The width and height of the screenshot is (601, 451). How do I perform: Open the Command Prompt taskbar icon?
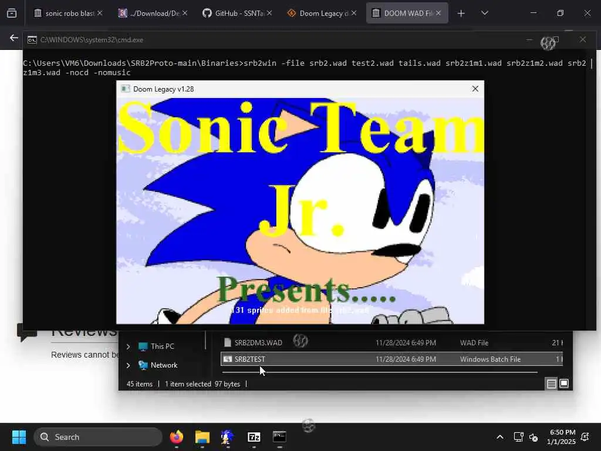click(x=279, y=437)
